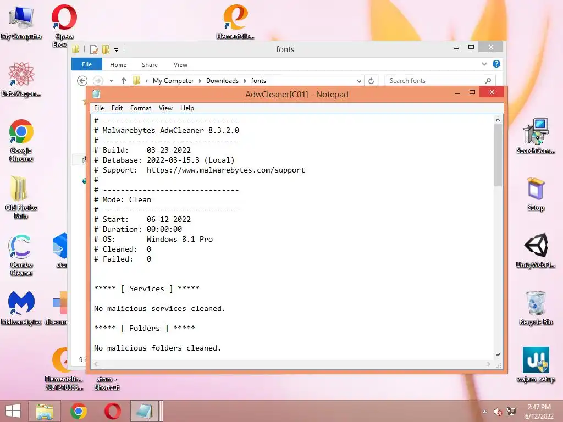Screen dimensions: 563x422
Task: Go back in fonts Explorer window
Action: 82,81
